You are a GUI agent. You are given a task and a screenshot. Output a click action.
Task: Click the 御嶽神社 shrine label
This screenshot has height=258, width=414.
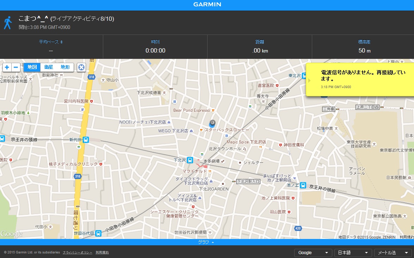(50, 75)
